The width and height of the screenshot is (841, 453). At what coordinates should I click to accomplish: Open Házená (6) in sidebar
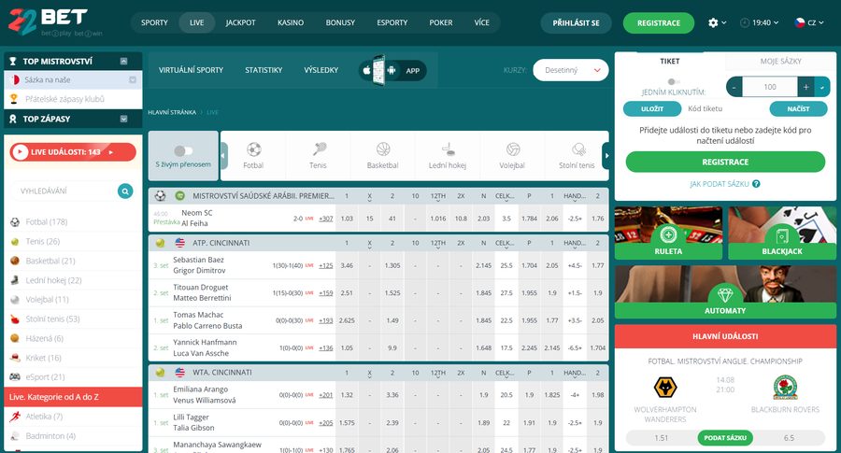pyautogui.click(x=73, y=338)
